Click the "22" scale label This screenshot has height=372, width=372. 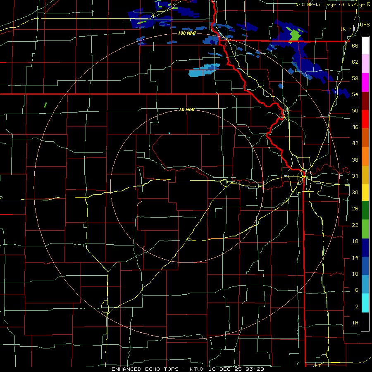[355, 225]
